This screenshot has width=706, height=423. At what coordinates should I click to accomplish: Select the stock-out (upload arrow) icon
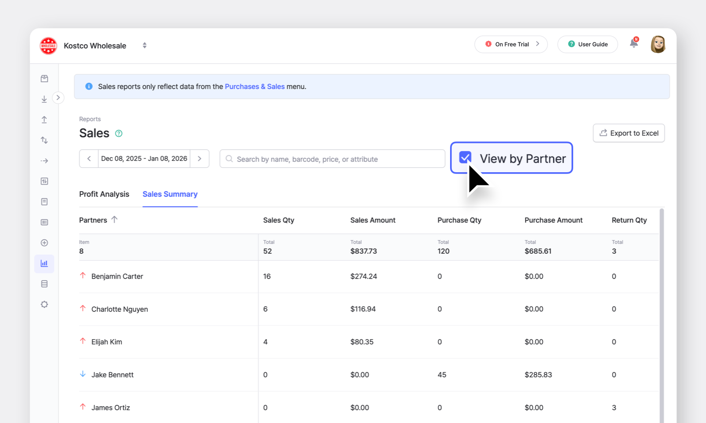click(44, 119)
